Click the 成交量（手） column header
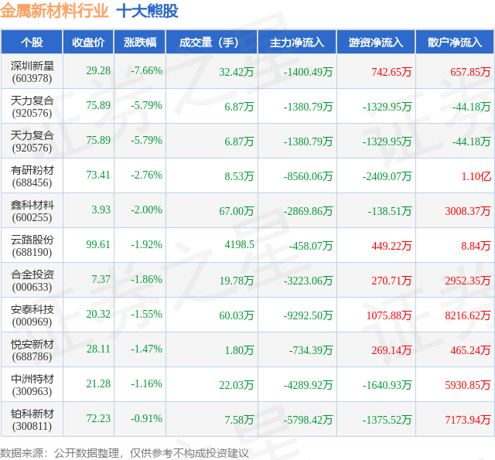 tap(211, 42)
